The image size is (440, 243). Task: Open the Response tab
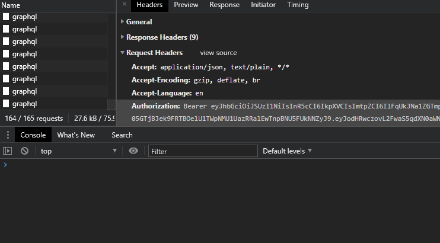click(x=225, y=5)
